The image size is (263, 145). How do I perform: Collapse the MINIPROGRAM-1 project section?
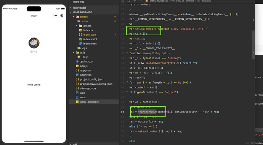point(71,12)
